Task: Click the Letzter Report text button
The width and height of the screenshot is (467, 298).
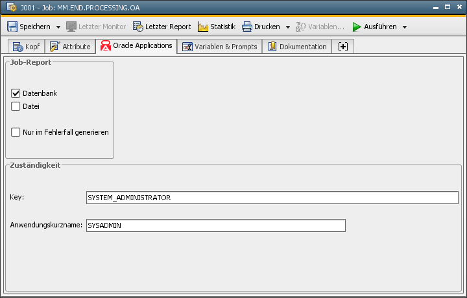Action: point(168,27)
